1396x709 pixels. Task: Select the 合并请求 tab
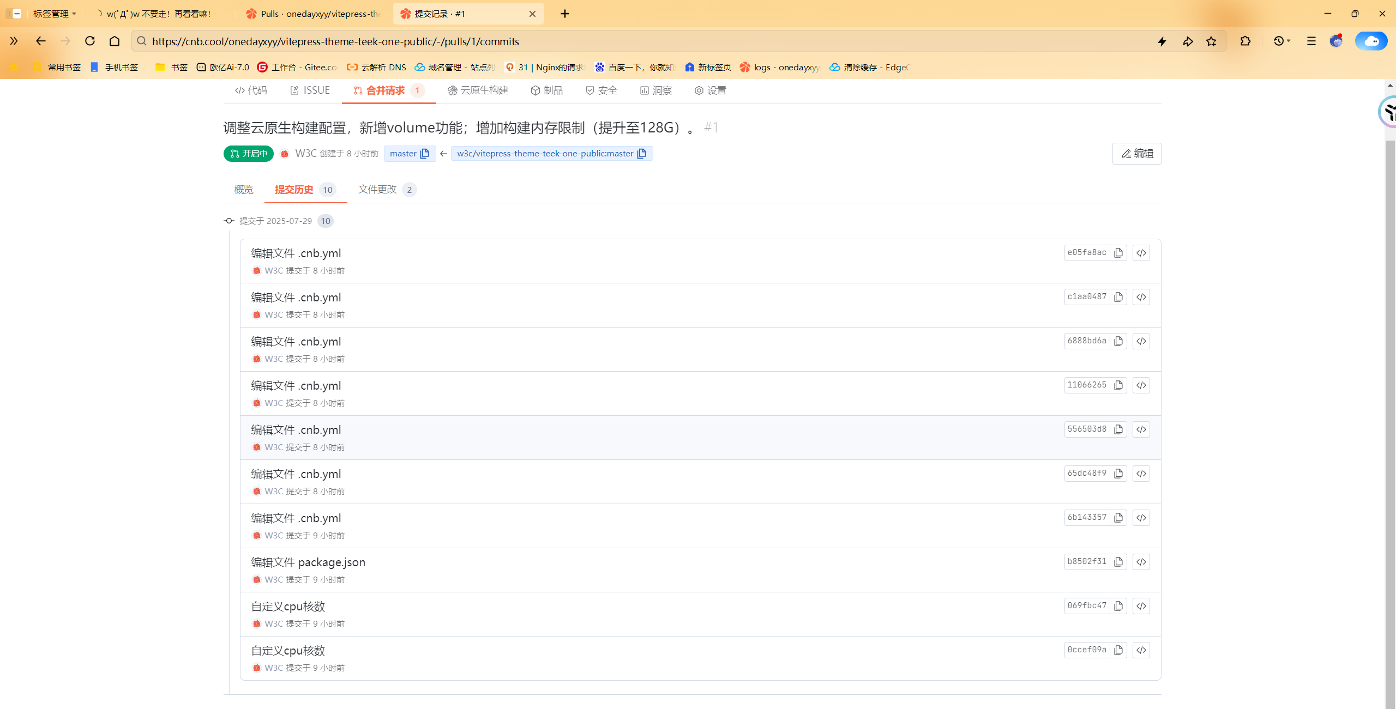388,90
